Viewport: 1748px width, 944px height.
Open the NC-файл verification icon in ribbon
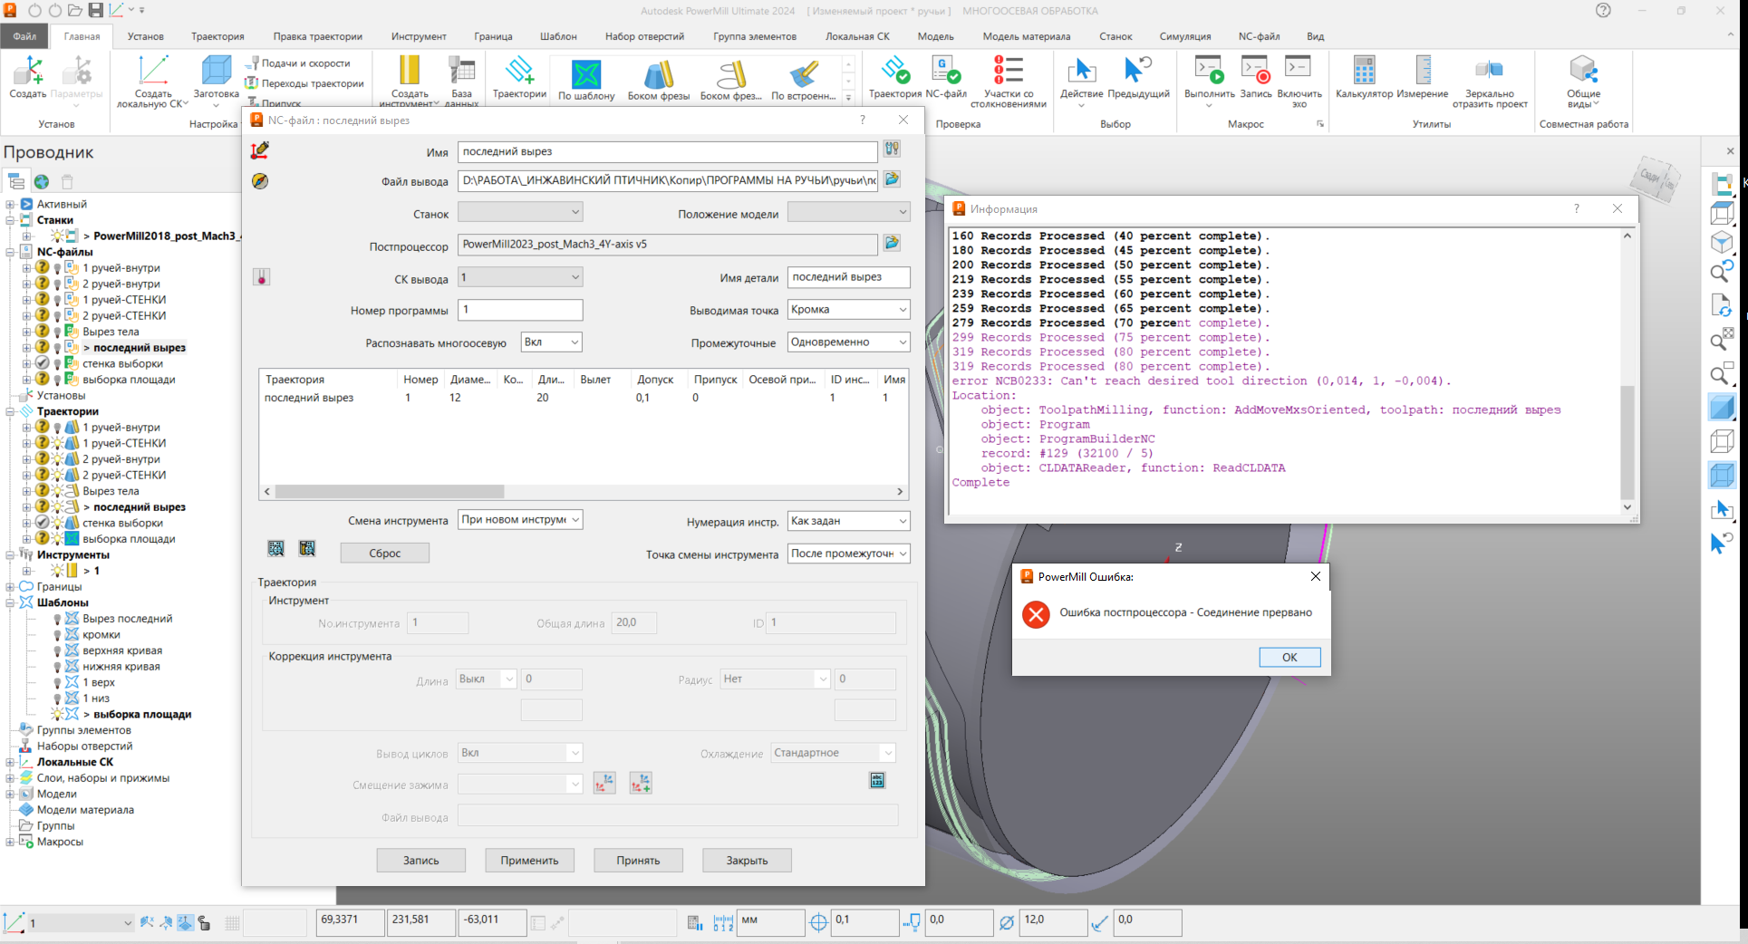point(946,70)
